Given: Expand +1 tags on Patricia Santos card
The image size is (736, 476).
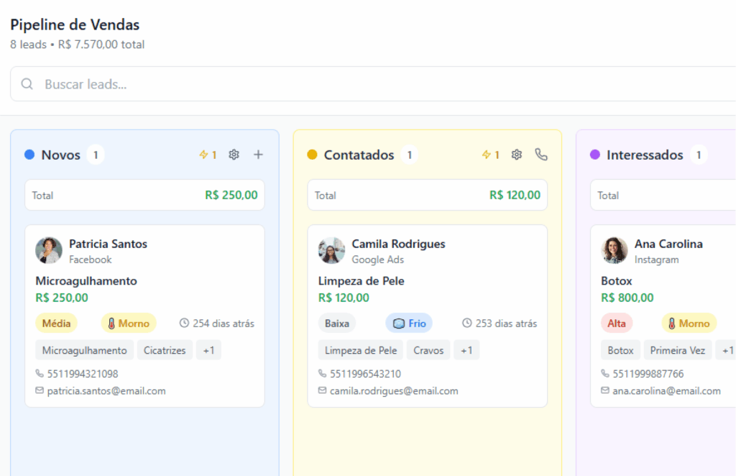Looking at the screenshot, I should (208, 350).
